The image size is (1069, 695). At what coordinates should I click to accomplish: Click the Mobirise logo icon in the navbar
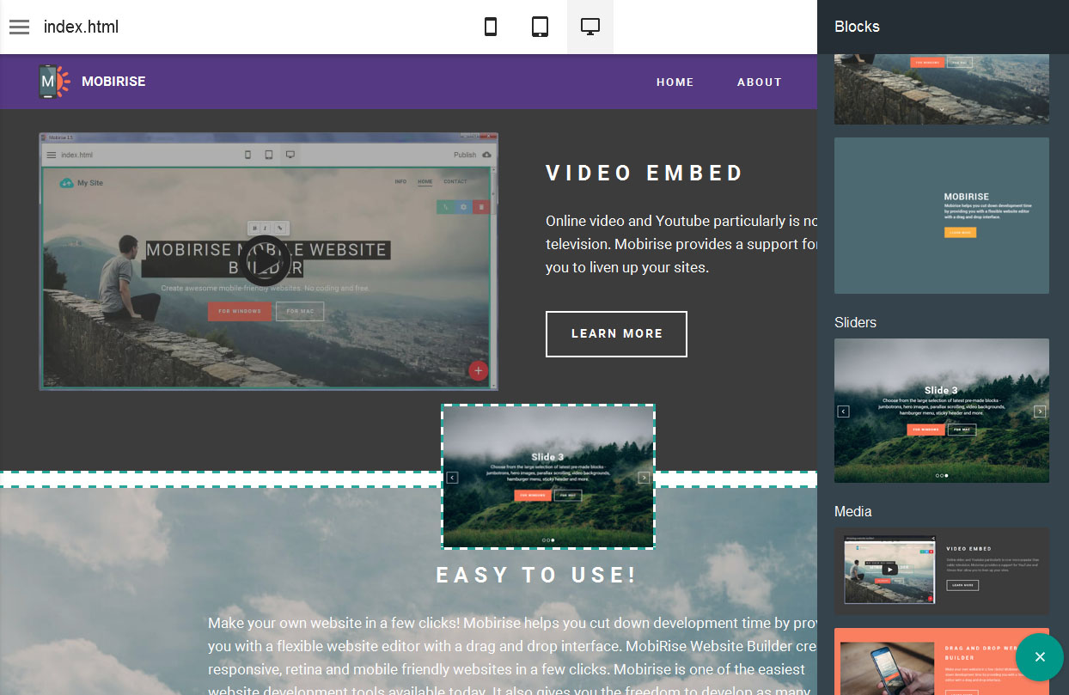(x=54, y=82)
